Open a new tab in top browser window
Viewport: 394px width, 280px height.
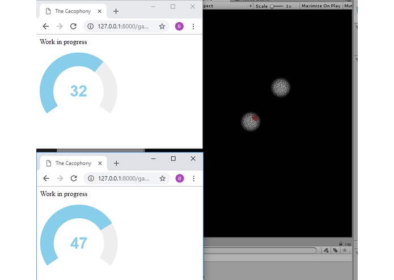[116, 11]
